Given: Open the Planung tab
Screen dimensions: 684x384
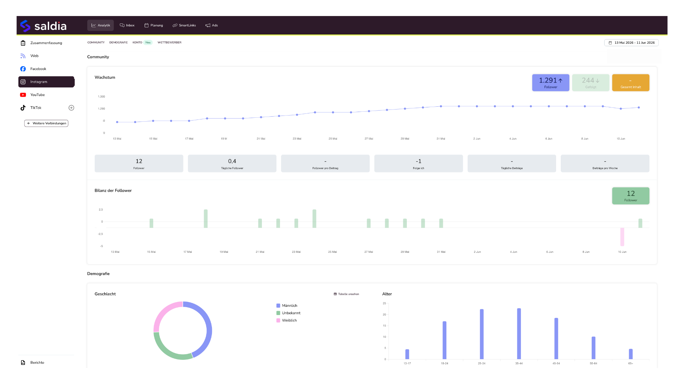Looking at the screenshot, I should tap(154, 25).
